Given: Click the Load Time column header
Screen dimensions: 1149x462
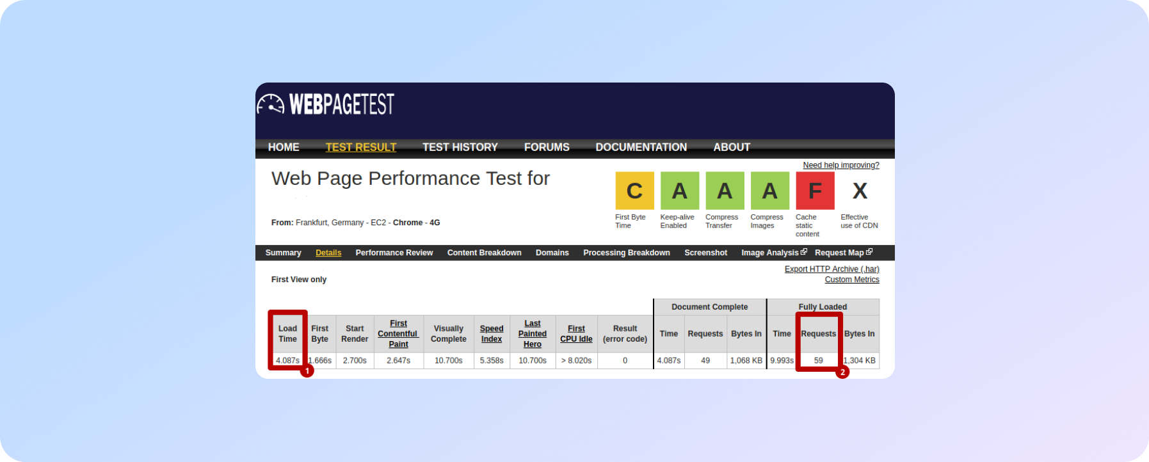Looking at the screenshot, I should [287, 334].
